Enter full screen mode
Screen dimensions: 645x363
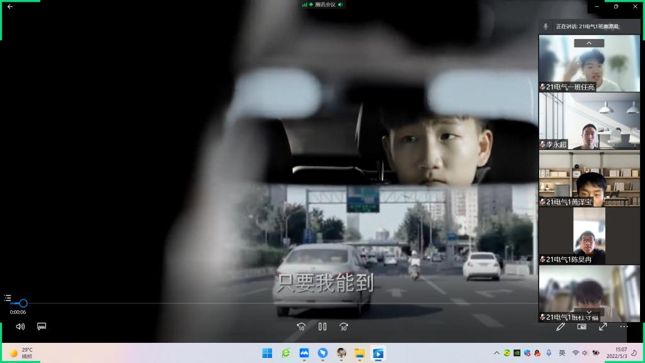click(603, 326)
